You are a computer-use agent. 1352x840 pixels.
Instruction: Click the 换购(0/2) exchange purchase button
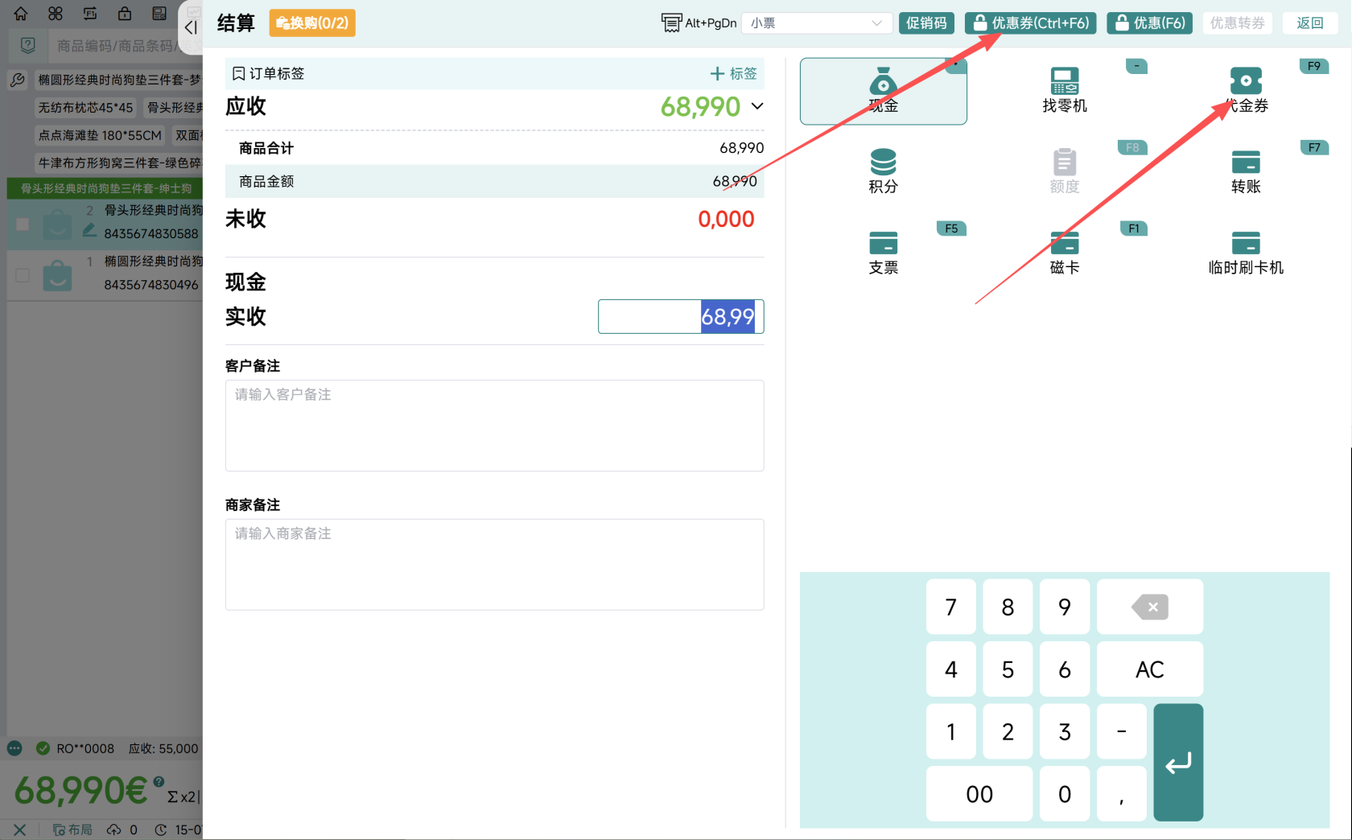tap(312, 23)
